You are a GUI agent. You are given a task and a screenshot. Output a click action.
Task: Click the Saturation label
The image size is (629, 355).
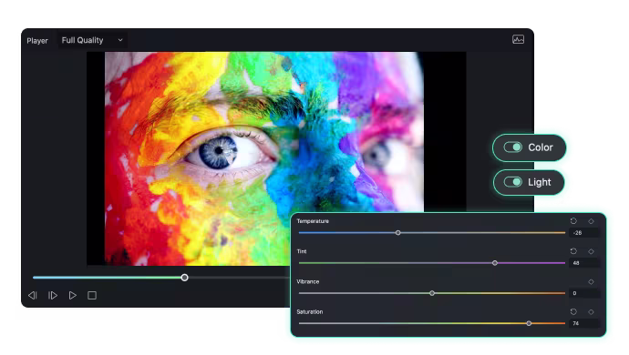pos(309,311)
